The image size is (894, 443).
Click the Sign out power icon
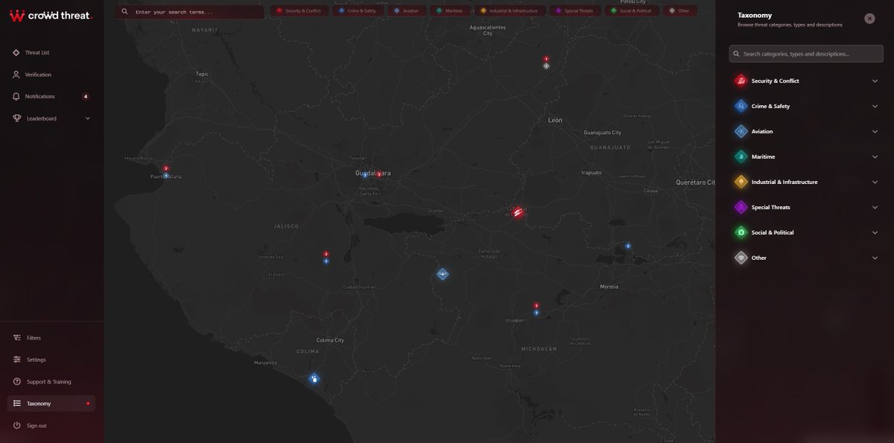click(x=16, y=425)
